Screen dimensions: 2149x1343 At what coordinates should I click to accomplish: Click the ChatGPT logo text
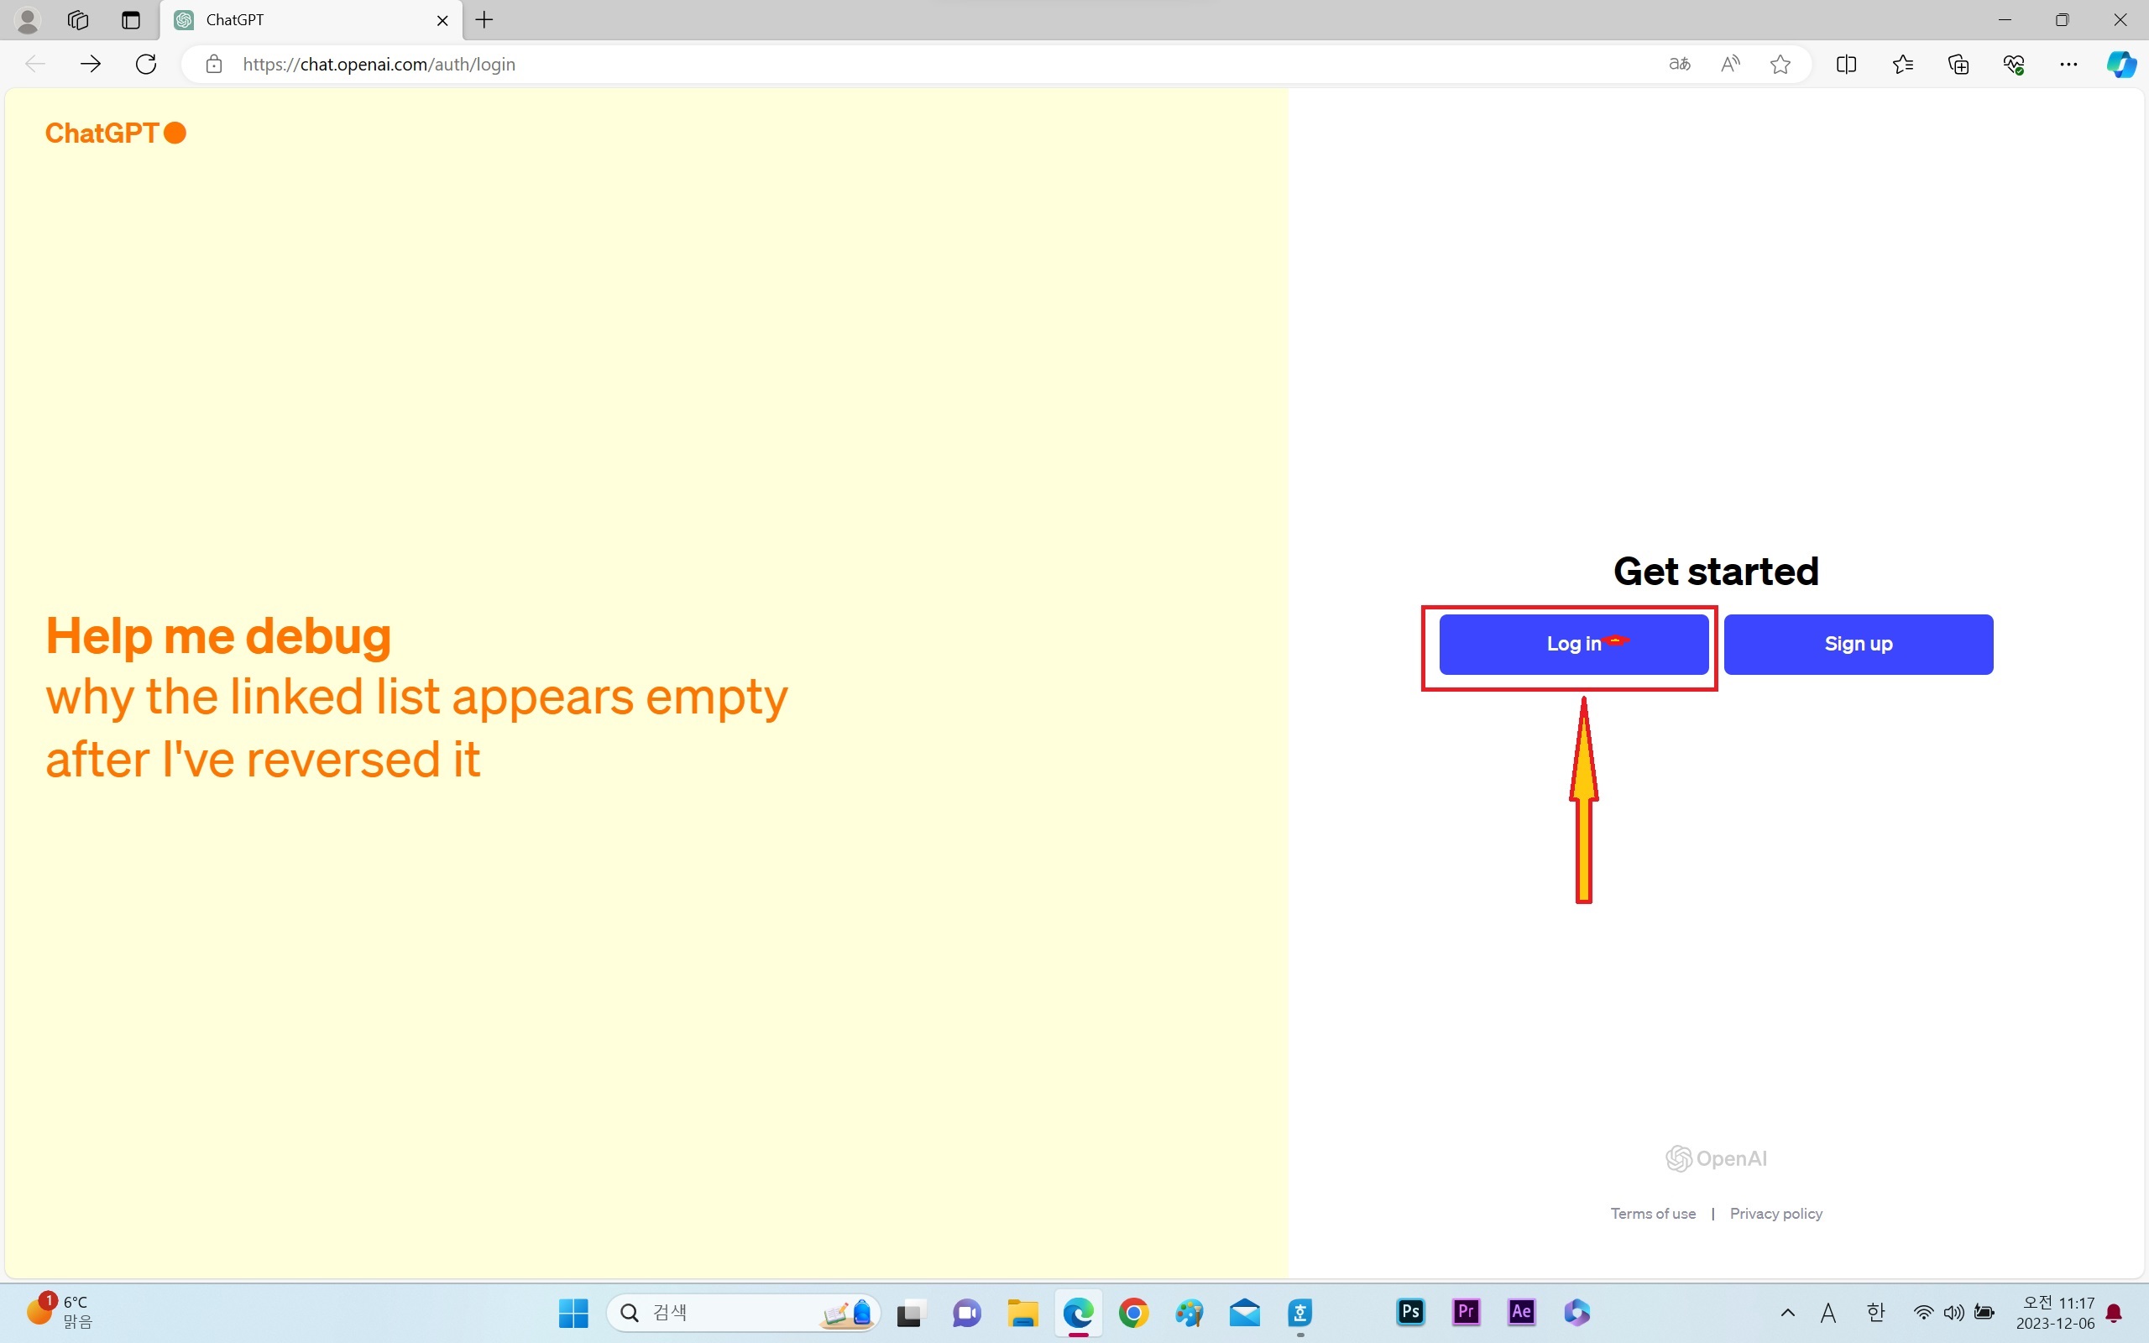click(116, 133)
